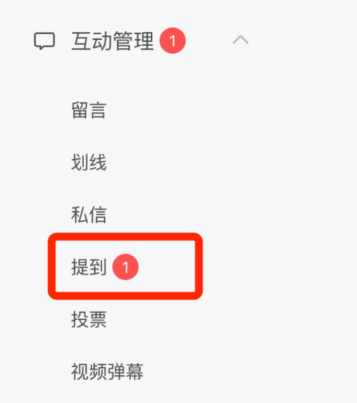Image resolution: width=357 pixels, height=403 pixels.
Task: Click the comment bubble icon in the header
Action: (x=45, y=41)
